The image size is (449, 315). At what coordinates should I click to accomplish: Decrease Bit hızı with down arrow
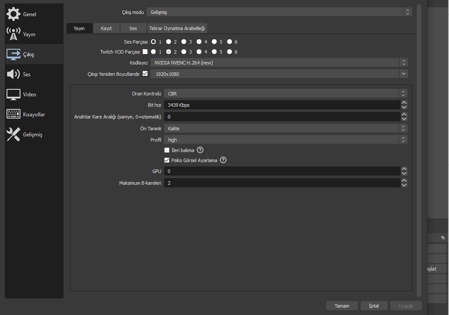[x=404, y=107]
